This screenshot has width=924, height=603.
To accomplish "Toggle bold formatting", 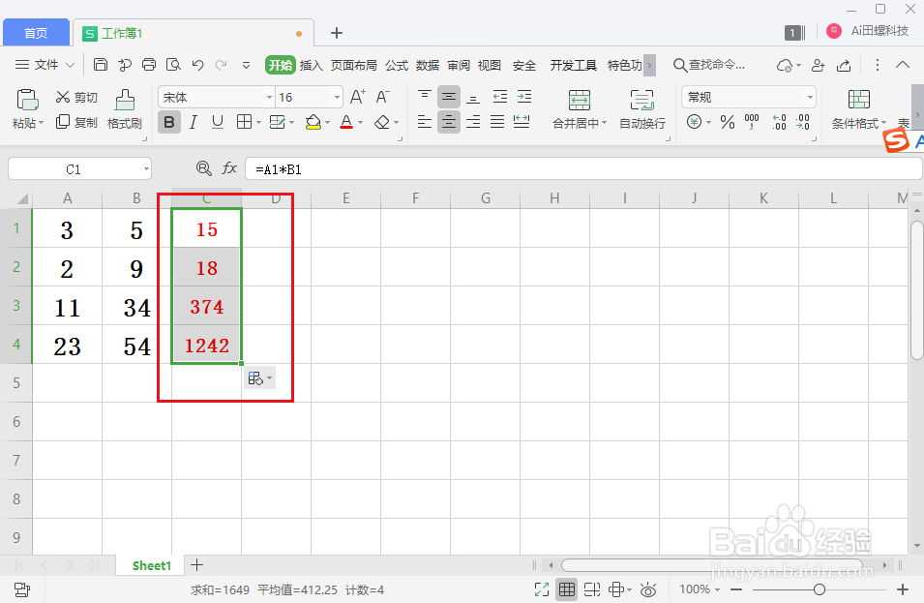I will coord(169,122).
